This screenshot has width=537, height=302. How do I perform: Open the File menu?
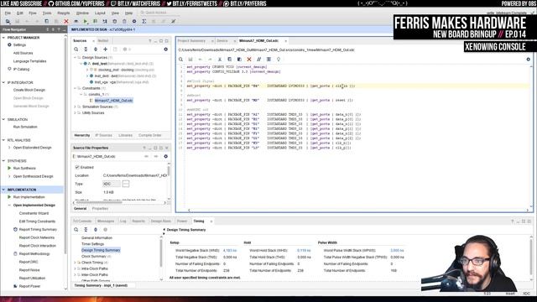[x=8, y=13]
